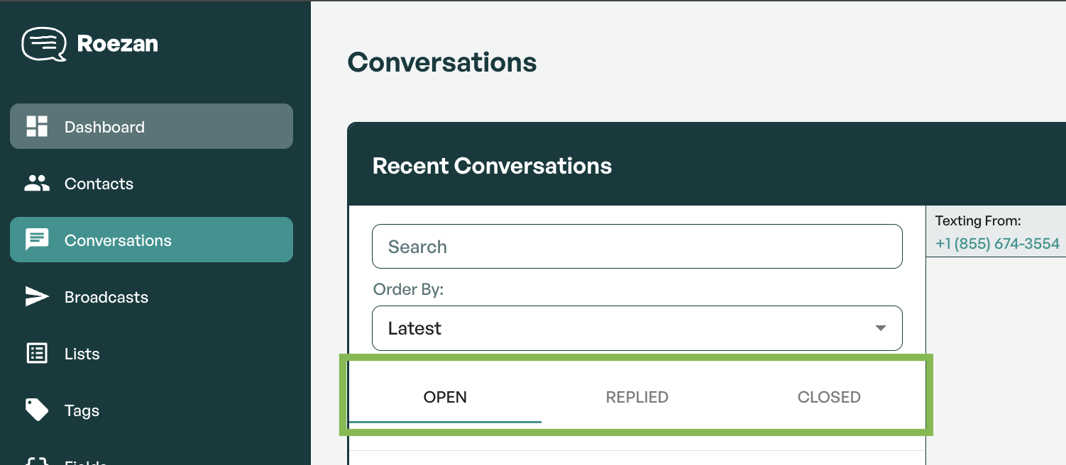The image size is (1066, 465).
Task: Click the Tags label icon
Action: 37,410
